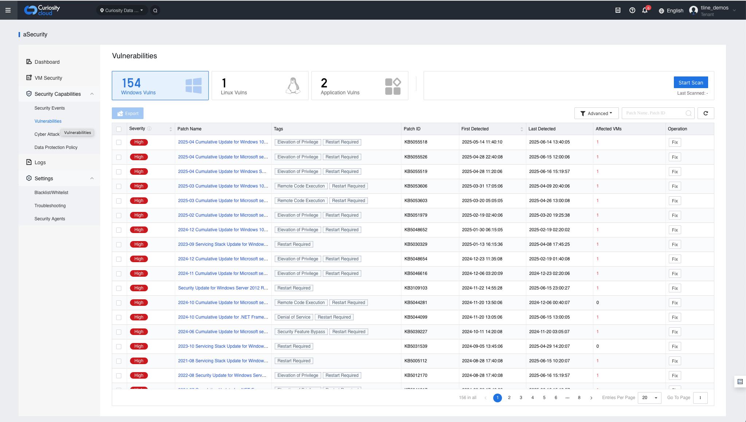Check the row for KB3109103

click(x=119, y=288)
